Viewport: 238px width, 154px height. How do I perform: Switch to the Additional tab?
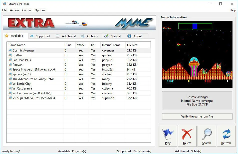[66, 36]
